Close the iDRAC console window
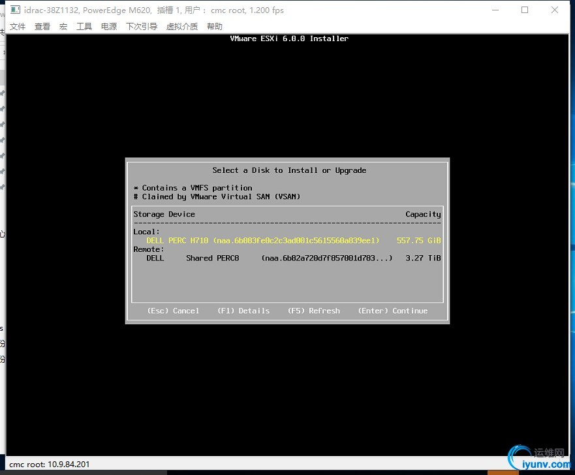575x475 pixels. tap(555, 10)
